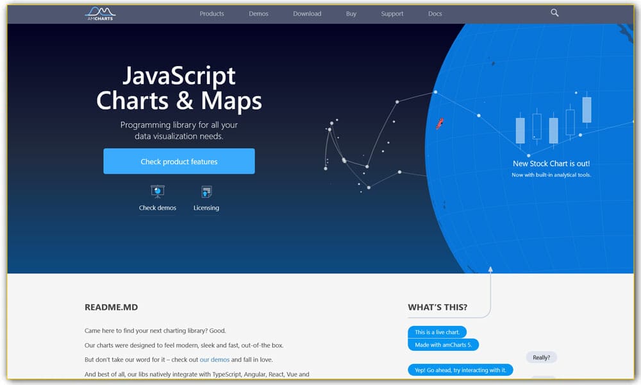Click the tallest candlestick on stock chart
Screen dimensions: 641x385
(587, 109)
